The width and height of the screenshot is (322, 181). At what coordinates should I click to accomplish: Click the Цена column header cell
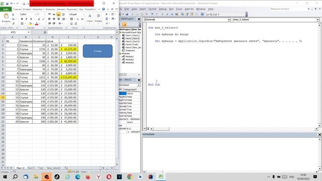point(52,41)
